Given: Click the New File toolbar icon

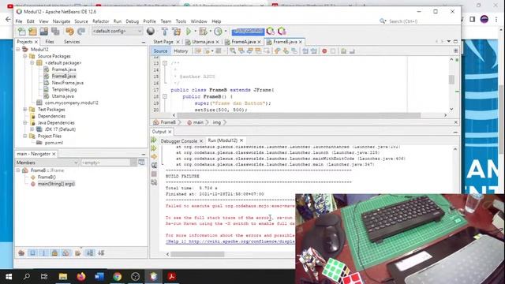Looking at the screenshot, I should (21, 32).
